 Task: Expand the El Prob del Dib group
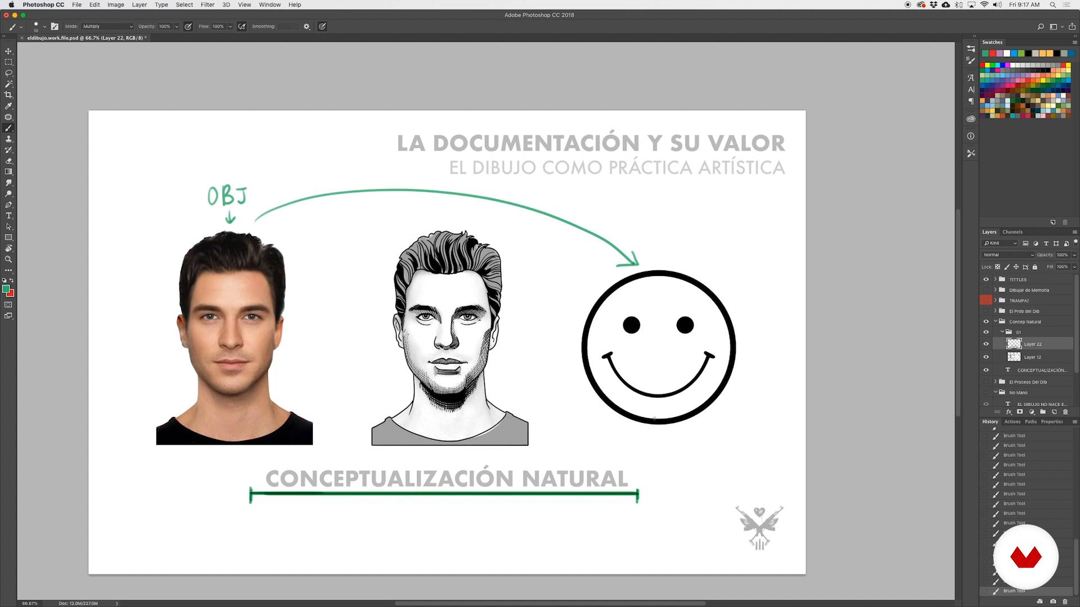tap(995, 311)
